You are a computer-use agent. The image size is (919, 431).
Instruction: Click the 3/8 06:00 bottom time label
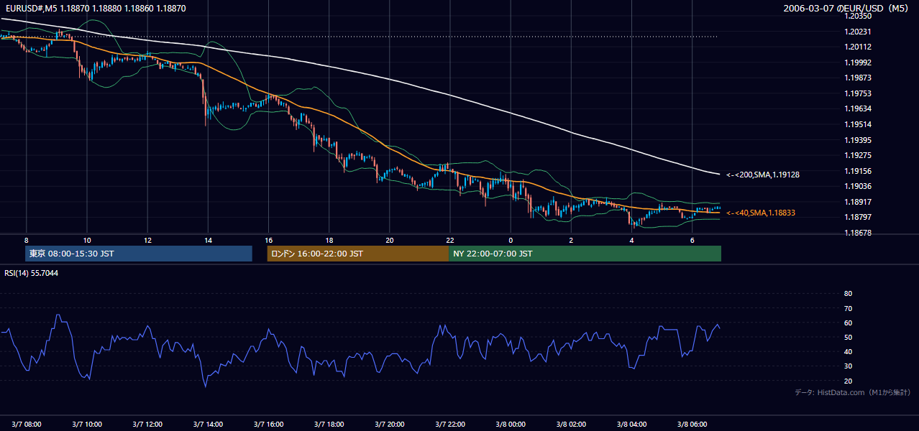[x=692, y=424]
